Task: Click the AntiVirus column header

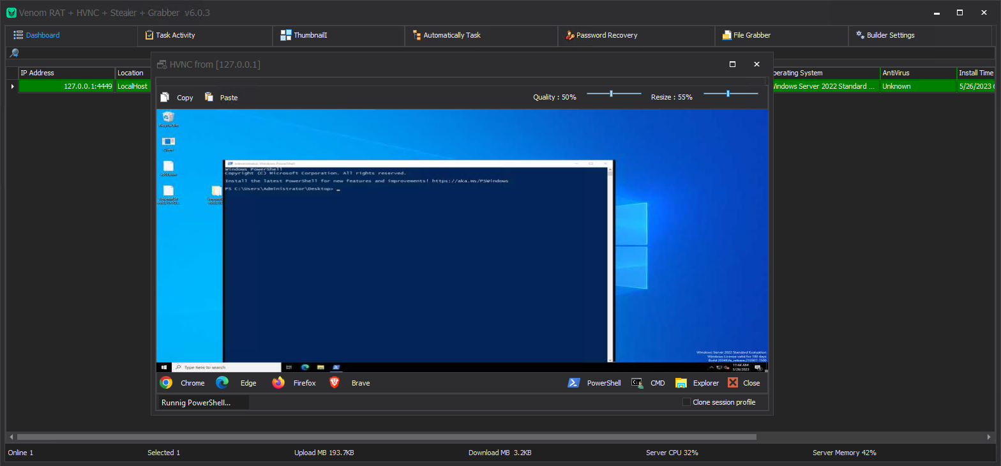Action: pos(918,73)
